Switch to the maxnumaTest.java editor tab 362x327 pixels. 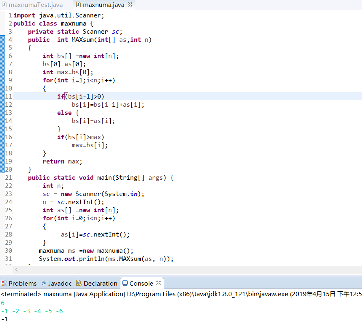click(36, 5)
